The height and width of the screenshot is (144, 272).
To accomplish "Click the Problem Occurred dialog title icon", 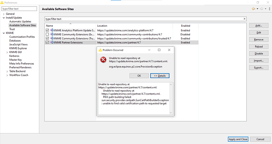I will coord(100,50).
